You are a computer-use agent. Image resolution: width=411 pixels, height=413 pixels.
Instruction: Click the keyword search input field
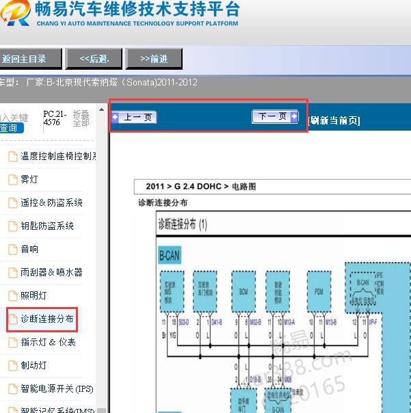coord(14,118)
